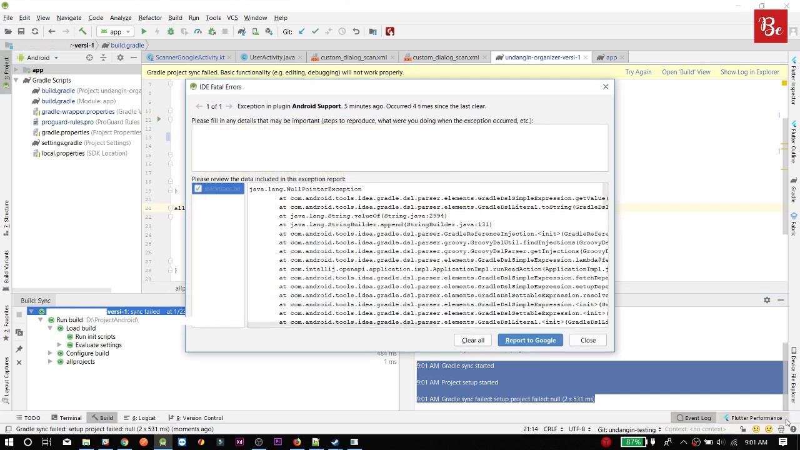Screen dimensions: 800x450
Task: Open the VCS menu
Action: [232, 18]
